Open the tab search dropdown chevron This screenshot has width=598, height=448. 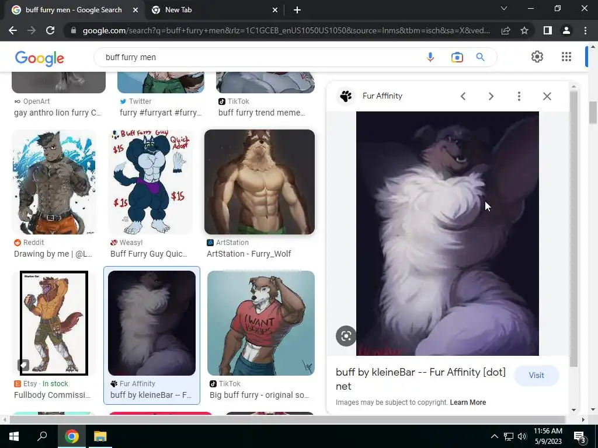click(x=504, y=8)
